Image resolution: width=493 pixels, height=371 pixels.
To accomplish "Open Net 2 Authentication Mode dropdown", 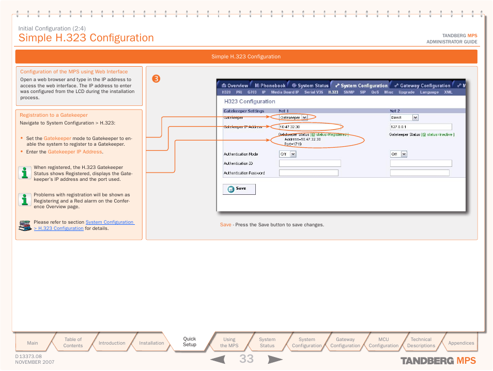I will click(x=398, y=154).
